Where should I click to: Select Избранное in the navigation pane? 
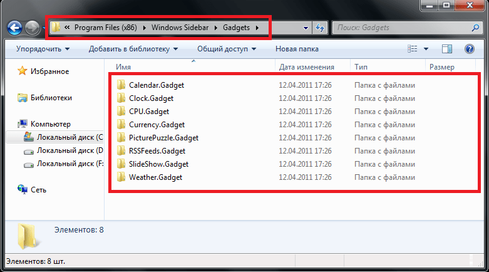point(49,71)
